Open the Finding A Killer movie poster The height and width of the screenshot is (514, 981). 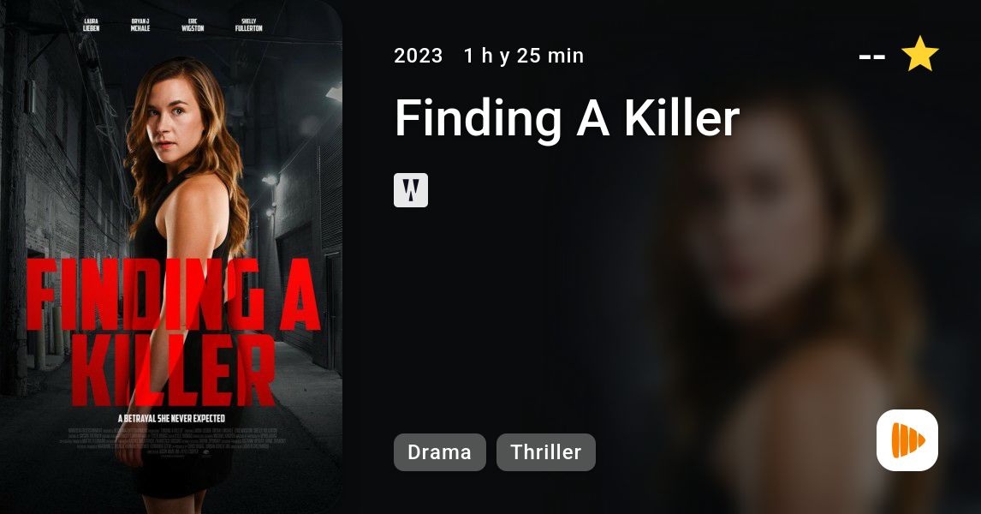tap(171, 257)
